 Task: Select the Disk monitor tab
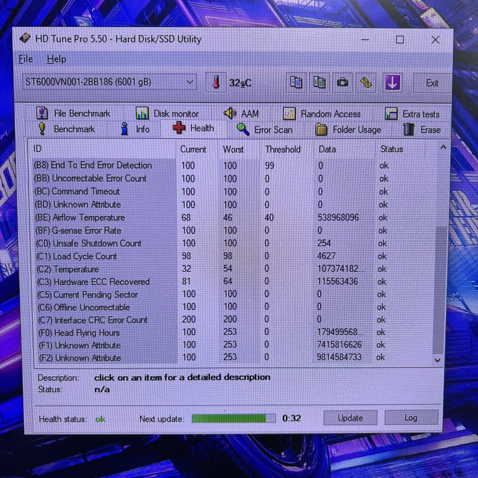click(167, 114)
